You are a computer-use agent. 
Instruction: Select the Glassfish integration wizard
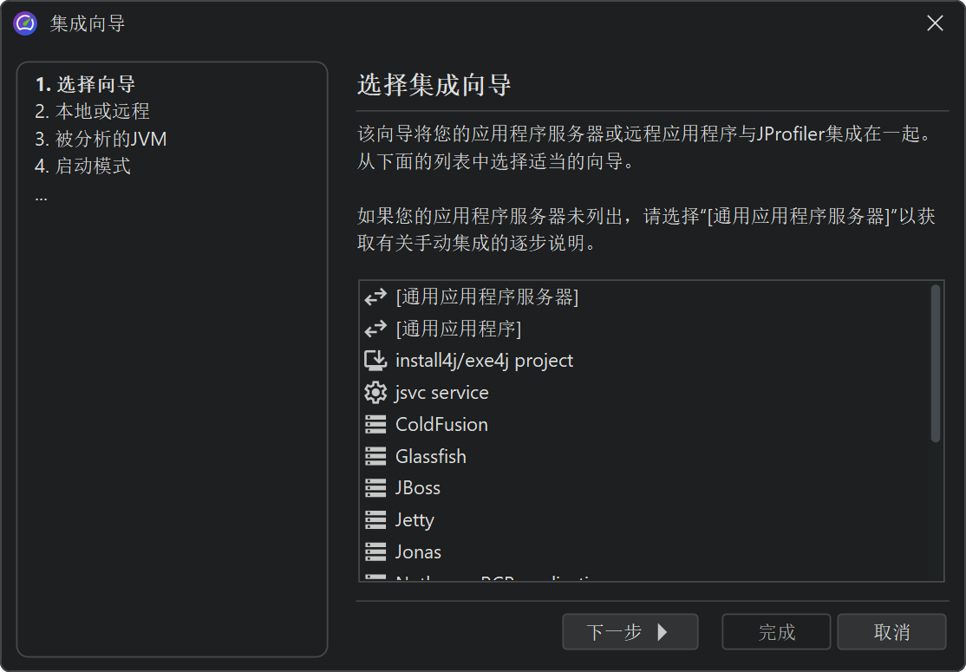coord(431,457)
